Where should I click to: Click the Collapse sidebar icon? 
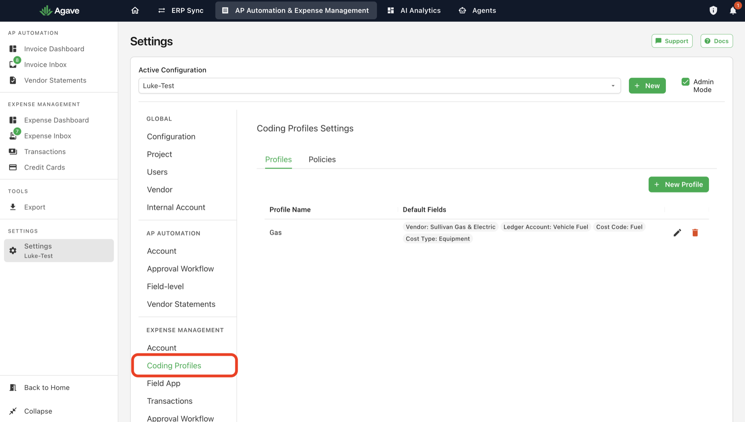tap(13, 411)
